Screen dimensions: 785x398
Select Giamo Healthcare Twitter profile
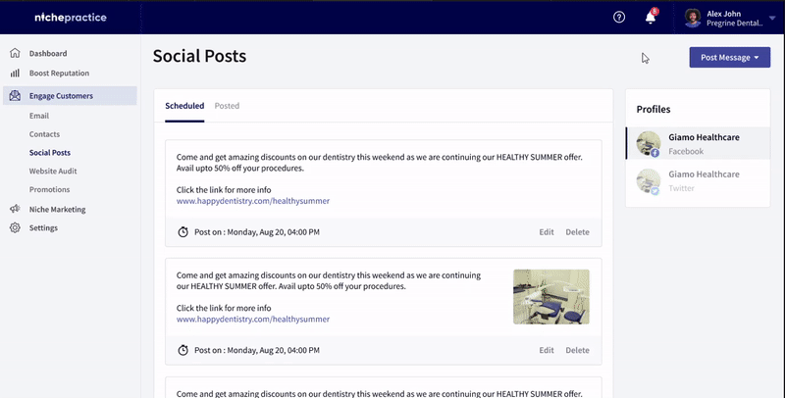tap(698, 180)
